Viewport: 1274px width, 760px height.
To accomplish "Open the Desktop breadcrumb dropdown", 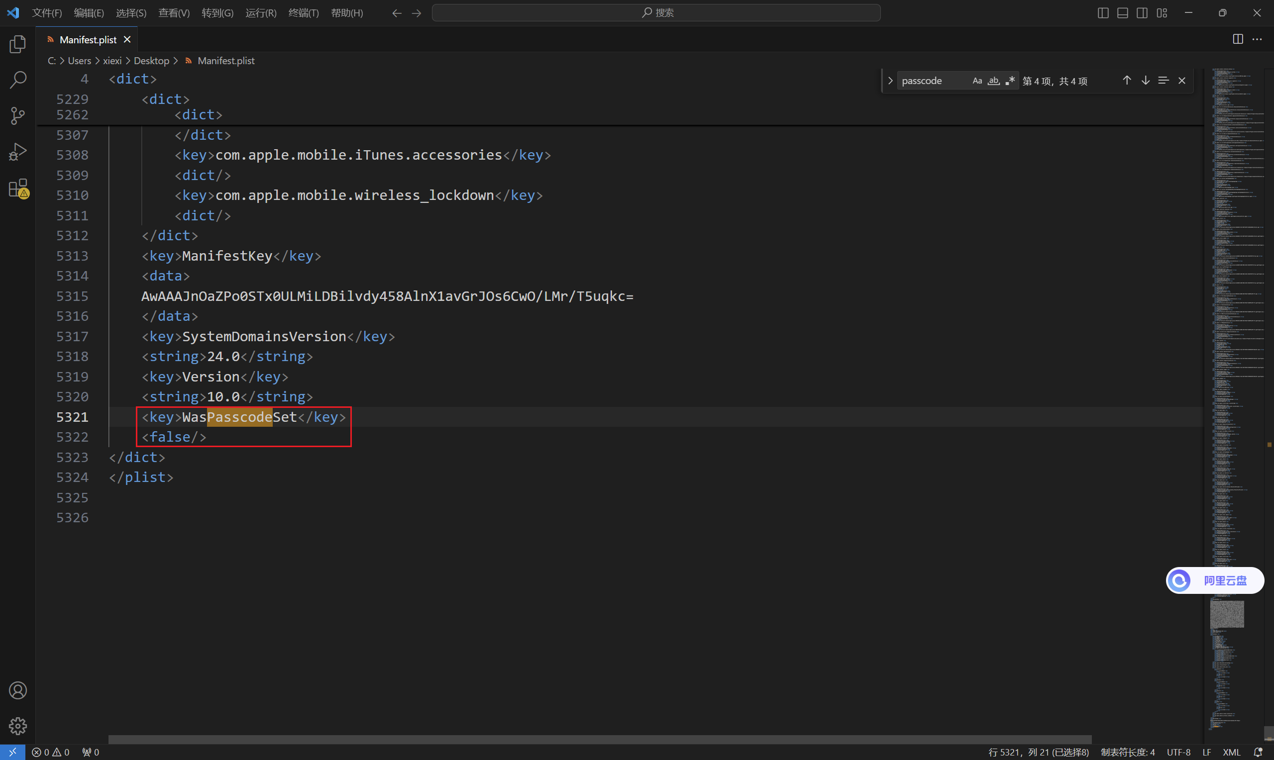I will click(x=152, y=60).
